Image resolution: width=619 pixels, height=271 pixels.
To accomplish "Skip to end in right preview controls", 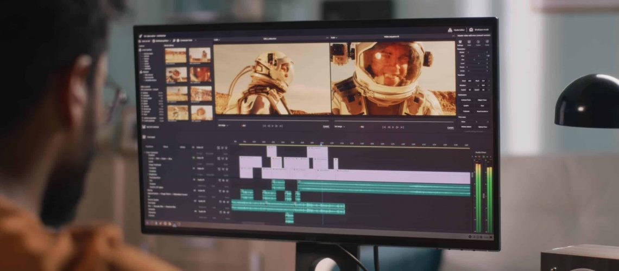I will coord(402,127).
